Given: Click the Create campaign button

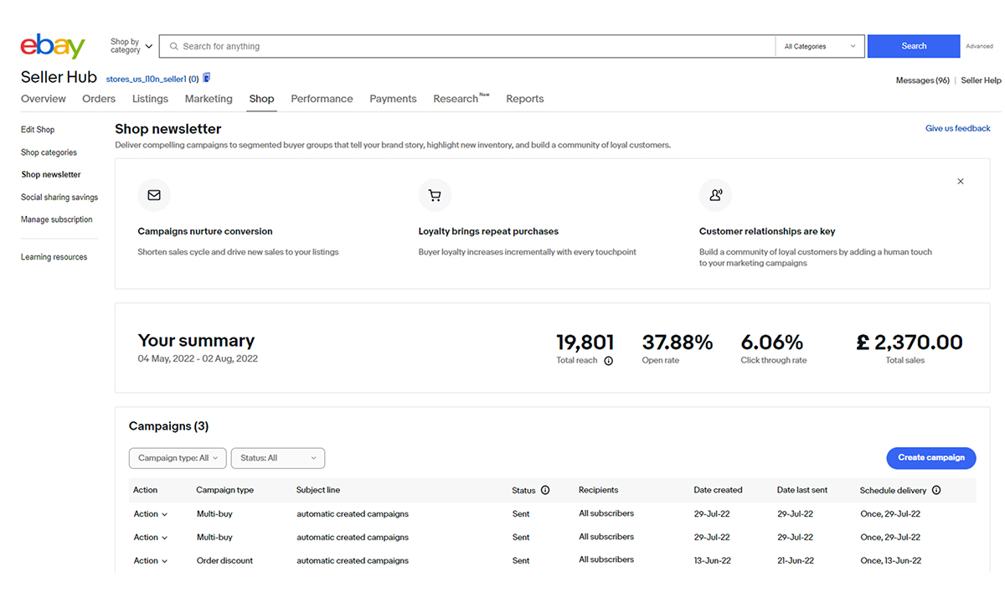Looking at the screenshot, I should [930, 457].
